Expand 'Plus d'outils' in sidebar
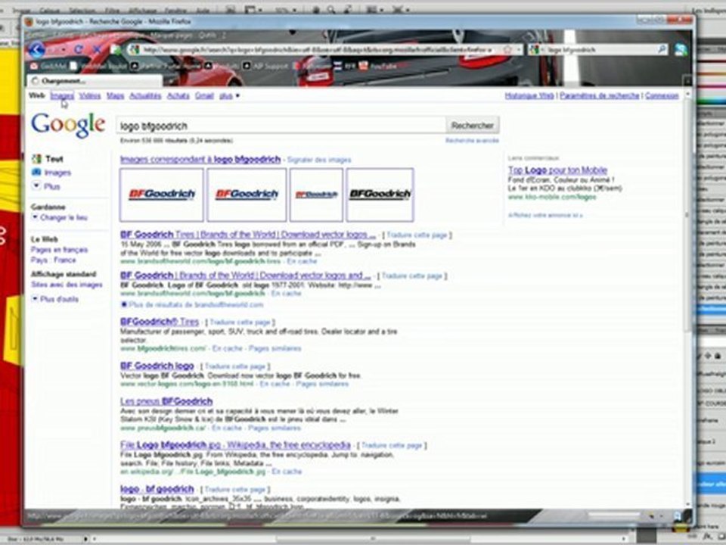 click(x=54, y=299)
